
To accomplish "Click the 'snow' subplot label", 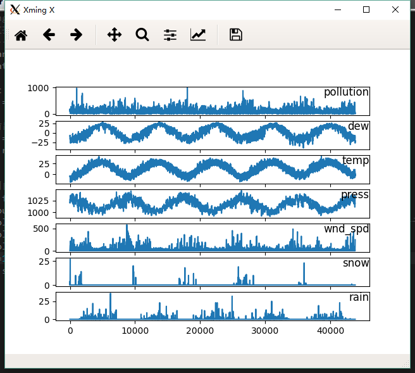I will (x=356, y=263).
